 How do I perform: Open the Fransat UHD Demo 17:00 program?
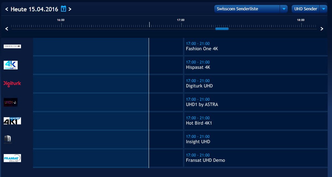pyautogui.click(x=256, y=158)
